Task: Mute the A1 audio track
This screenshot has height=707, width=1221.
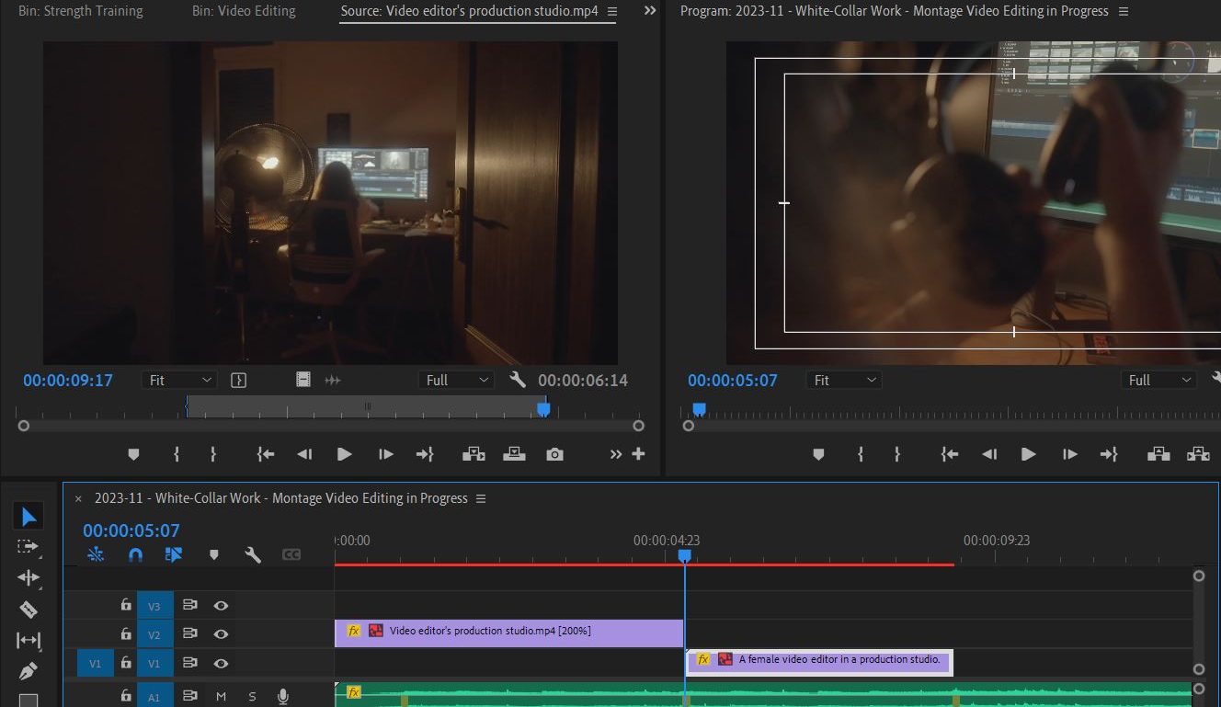Action: pos(221,697)
